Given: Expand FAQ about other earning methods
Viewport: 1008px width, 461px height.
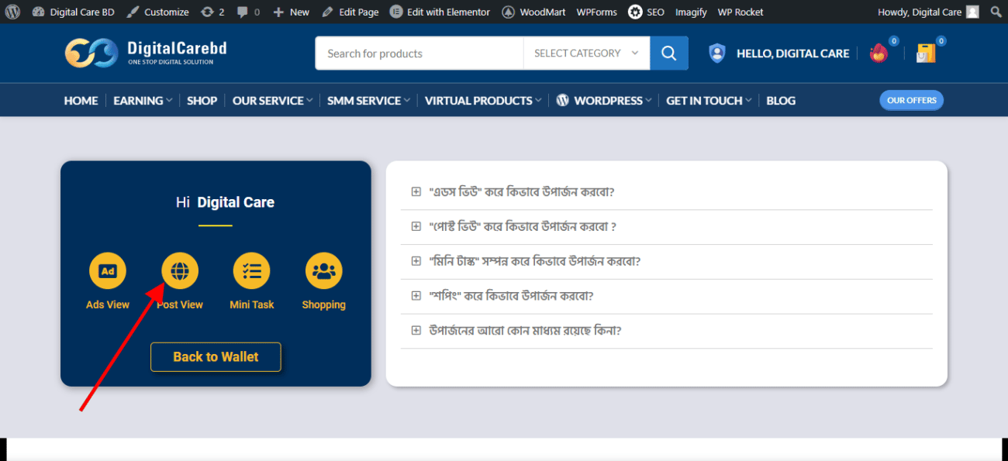Looking at the screenshot, I should pyautogui.click(x=667, y=331).
